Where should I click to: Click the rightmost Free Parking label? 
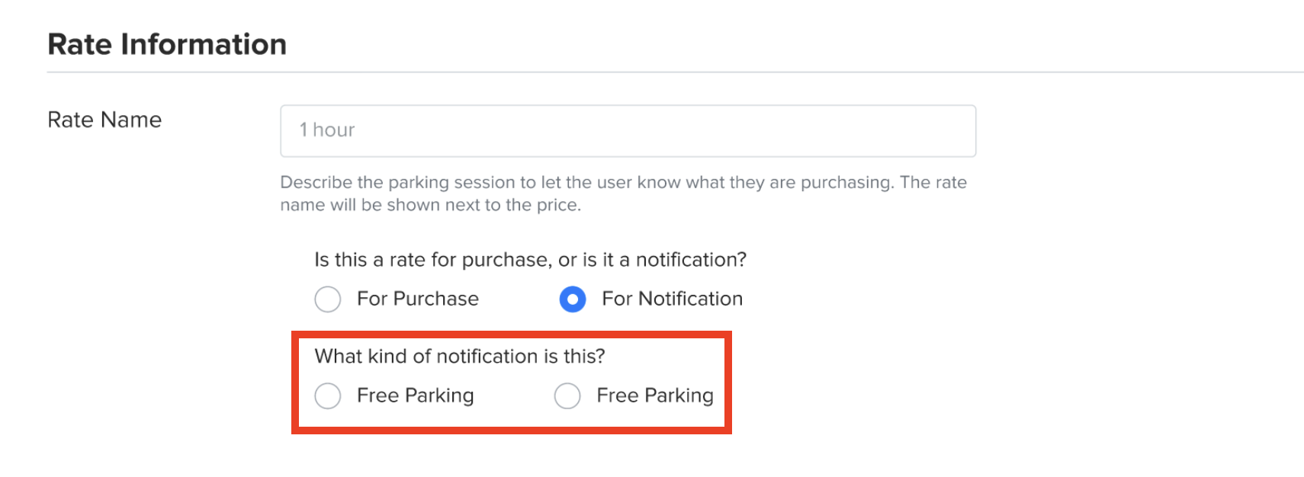(x=654, y=395)
